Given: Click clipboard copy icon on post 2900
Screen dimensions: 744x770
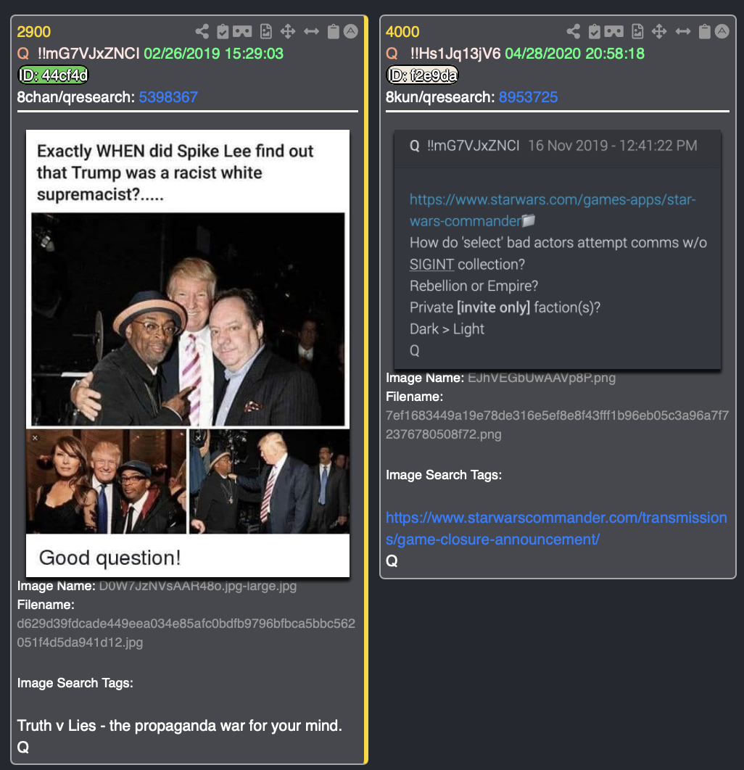Looking at the screenshot, I should [333, 32].
